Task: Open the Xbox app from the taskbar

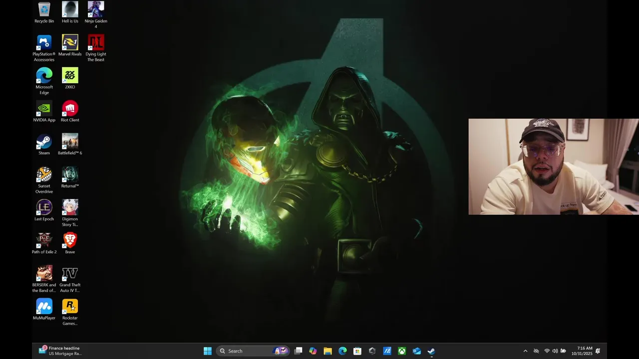Action: point(402,351)
